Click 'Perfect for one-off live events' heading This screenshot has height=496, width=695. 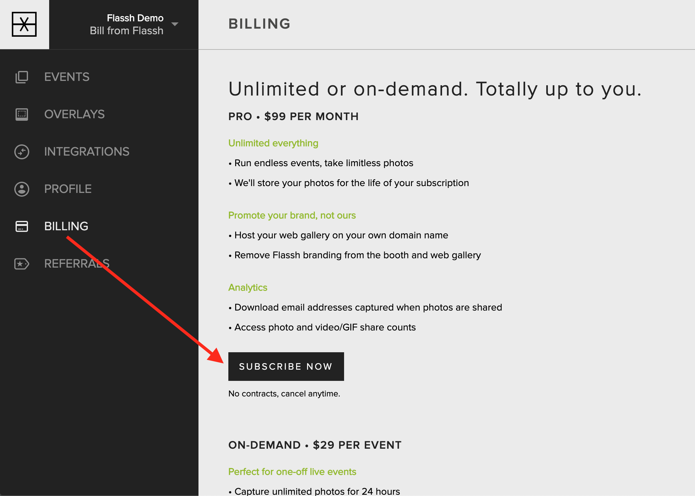[x=292, y=472]
